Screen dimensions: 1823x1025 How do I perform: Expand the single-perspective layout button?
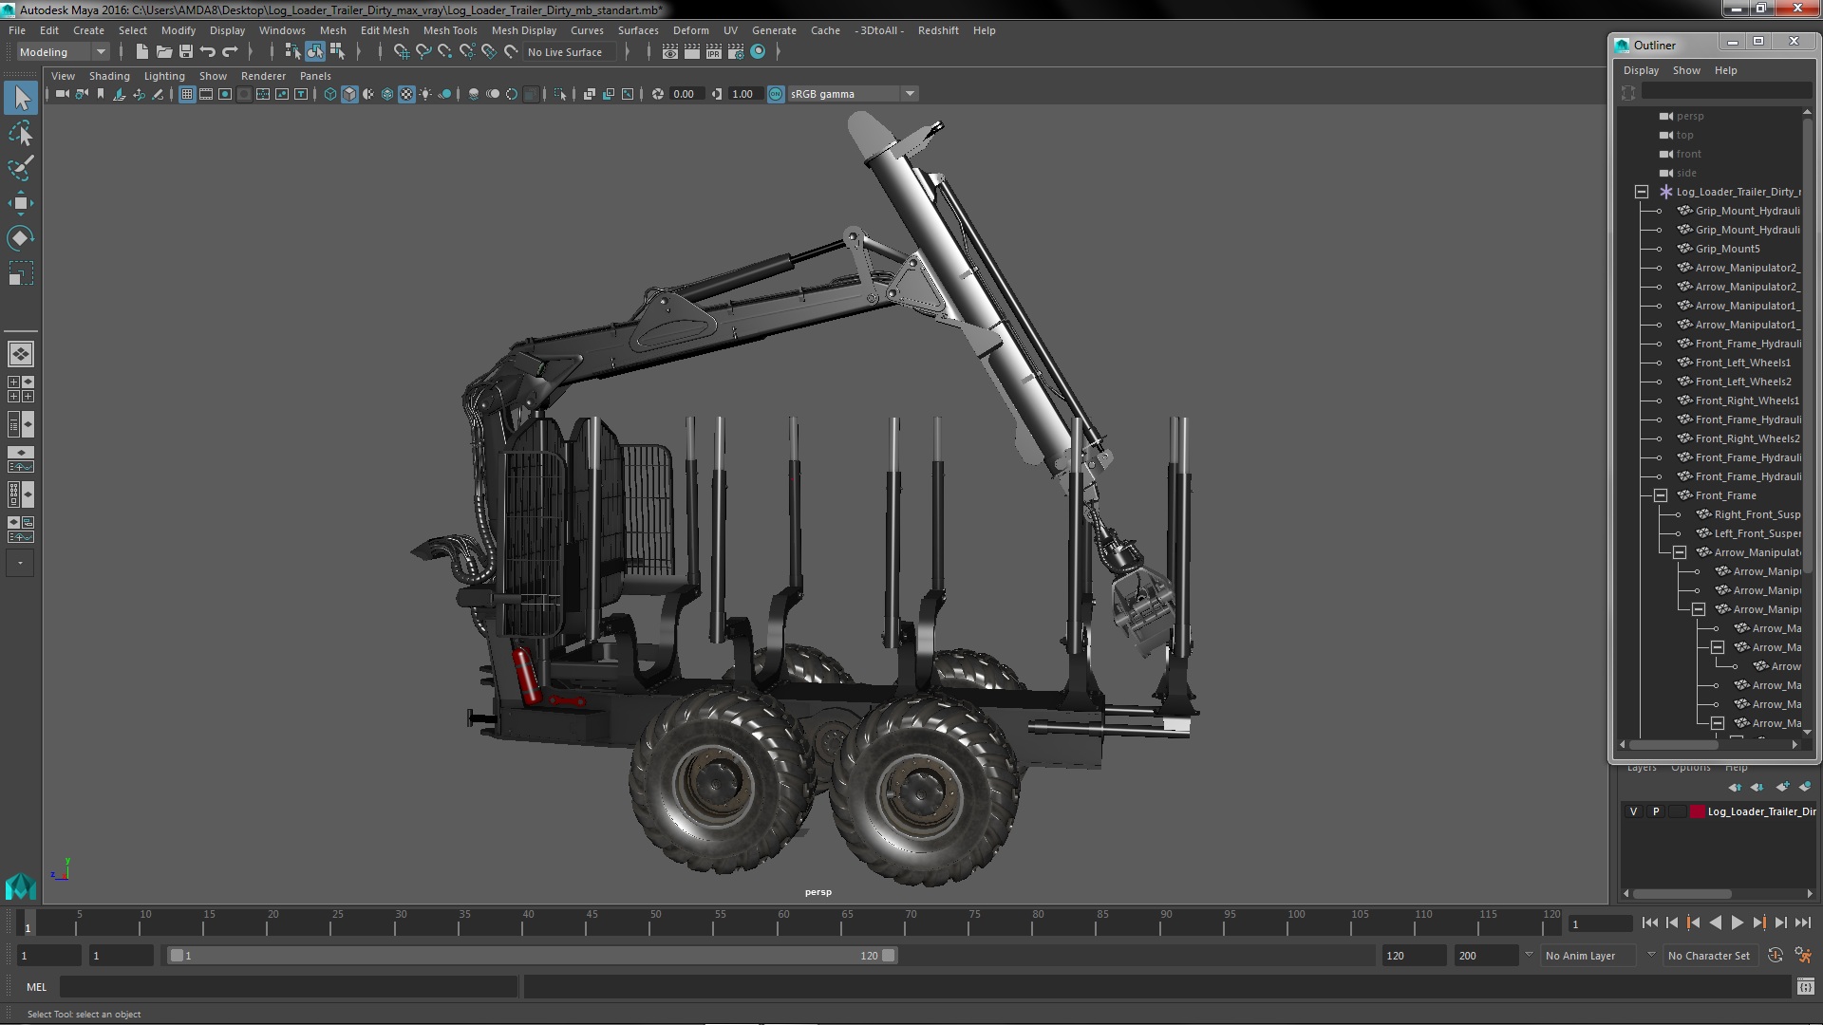[x=21, y=354]
